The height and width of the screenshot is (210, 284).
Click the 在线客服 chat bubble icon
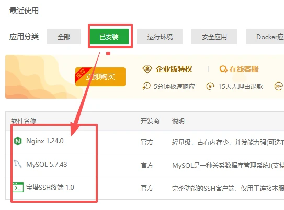click(x=223, y=69)
